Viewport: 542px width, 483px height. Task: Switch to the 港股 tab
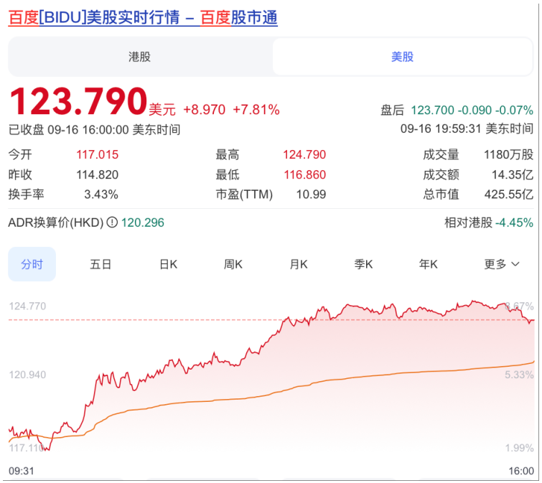point(139,57)
